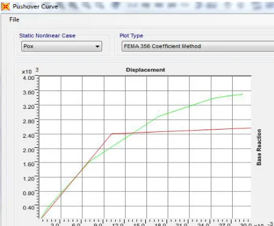Click the SAP2000 icon in title bar

(x=5, y=7)
